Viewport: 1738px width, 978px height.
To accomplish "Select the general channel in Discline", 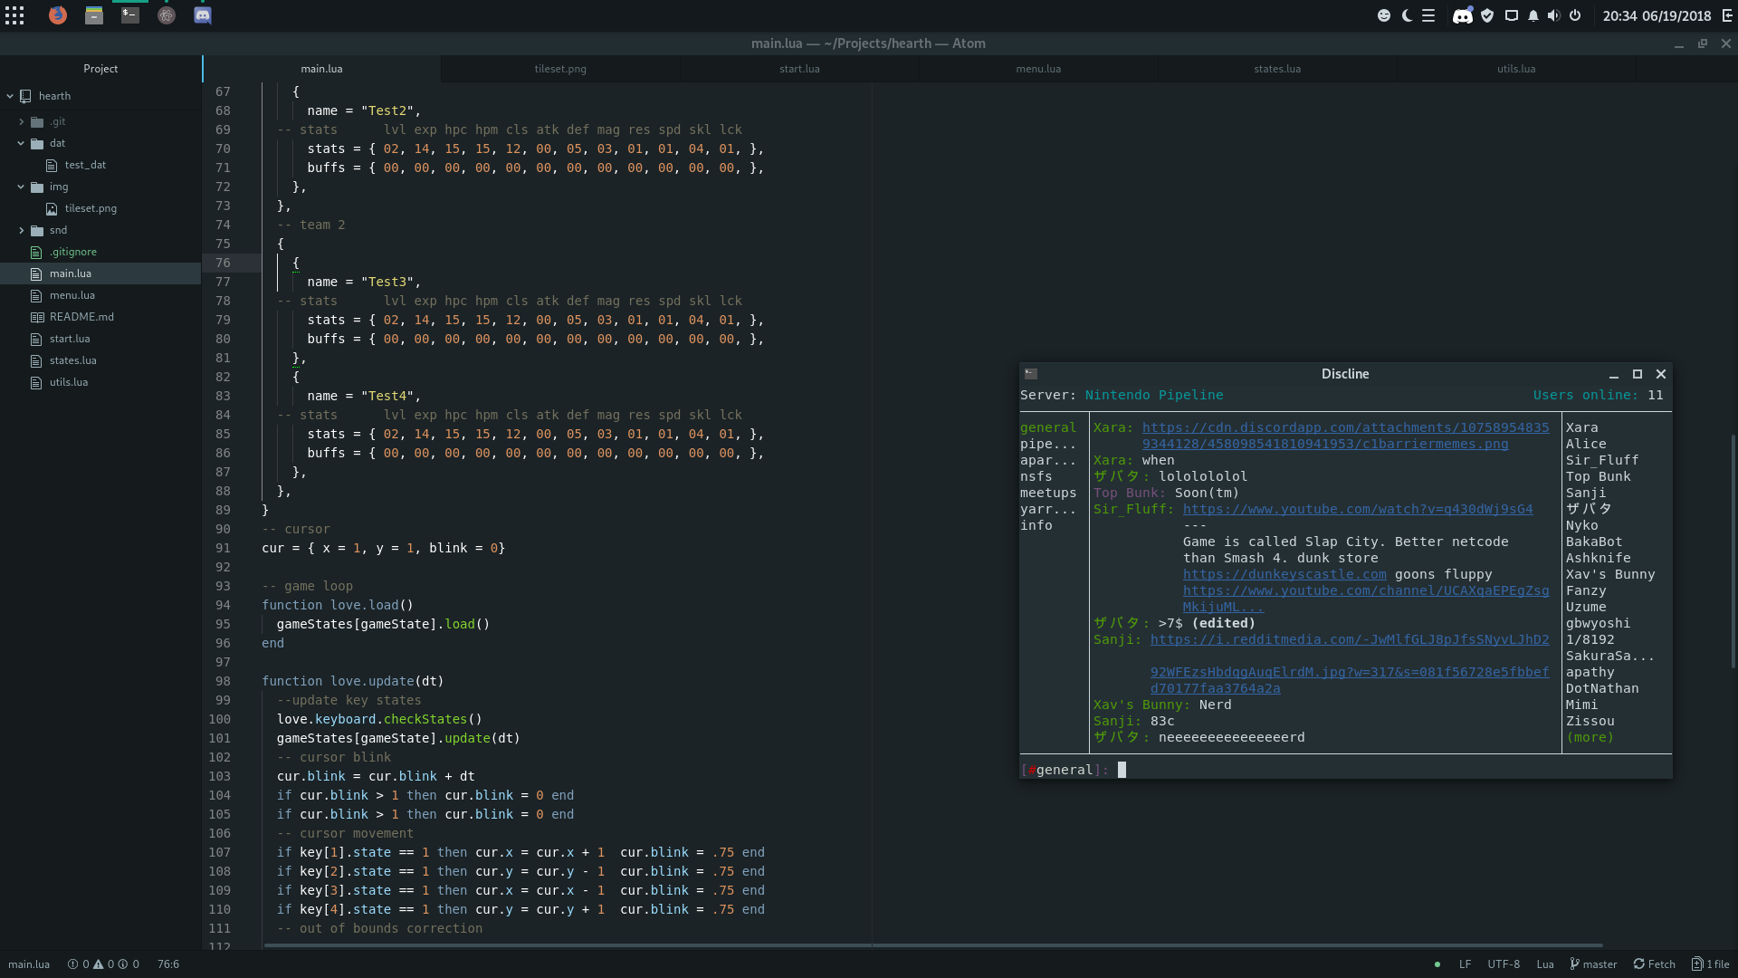I will pos(1048,427).
